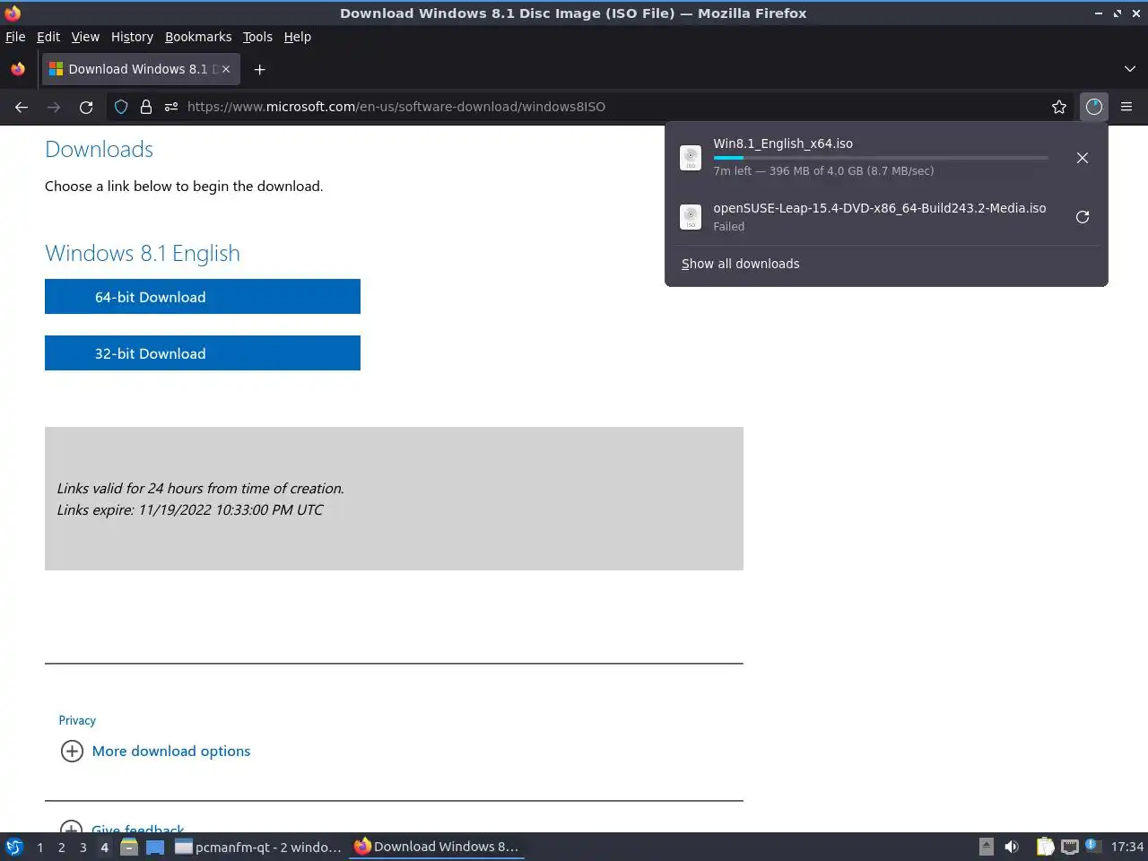This screenshot has width=1148, height=861.
Task: Open the Privacy link
Action: [x=77, y=720]
